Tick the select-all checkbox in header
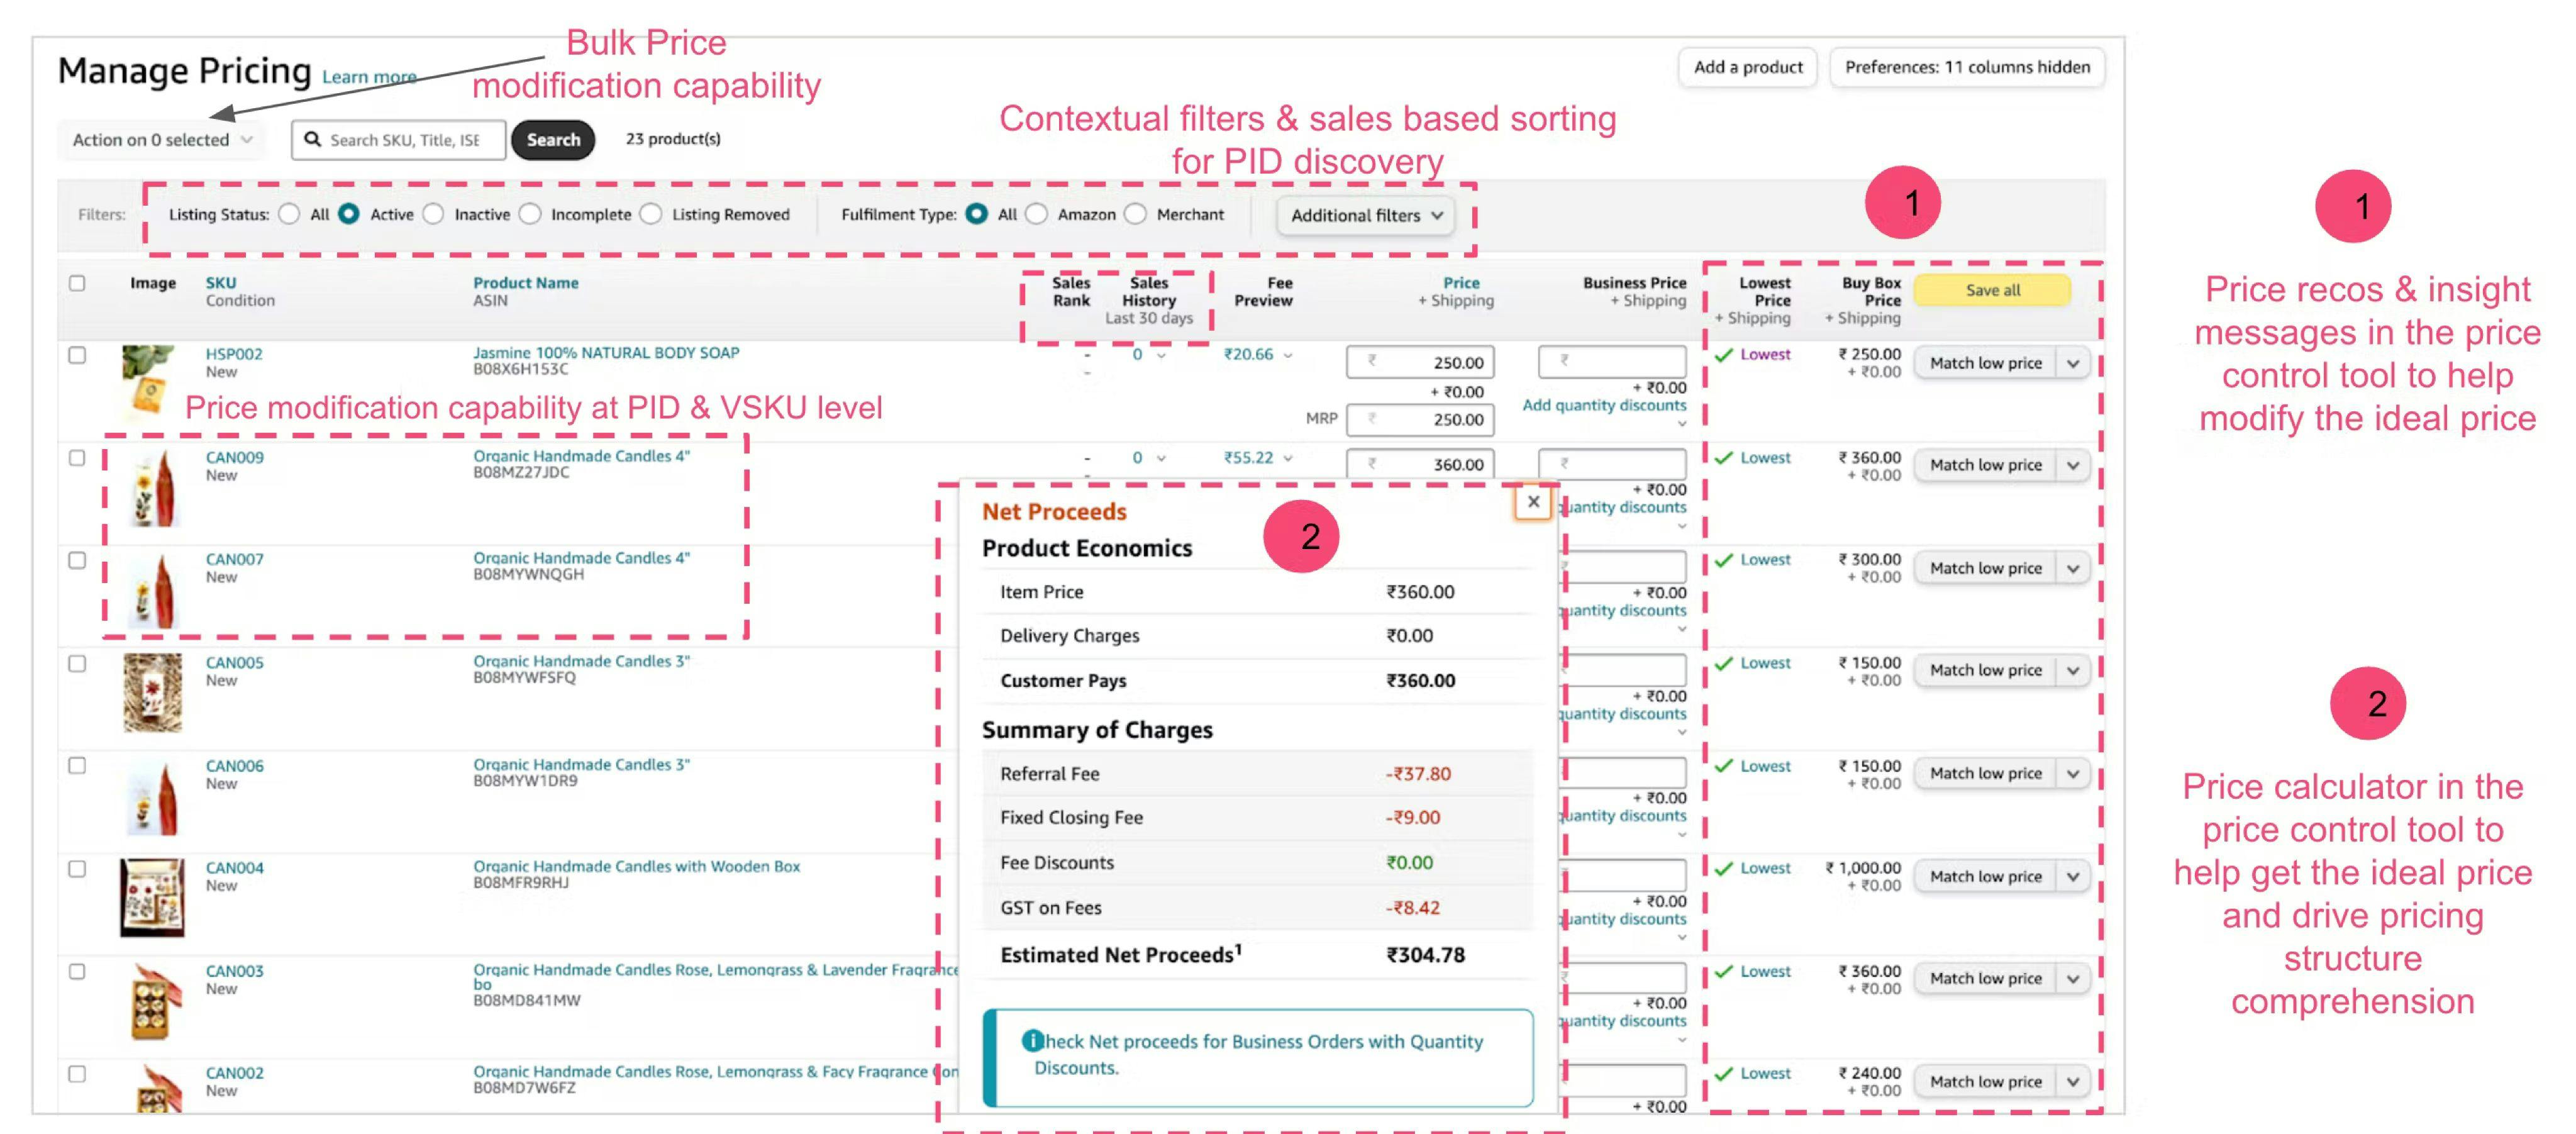Viewport: 2576px width, 1134px height. point(77,283)
